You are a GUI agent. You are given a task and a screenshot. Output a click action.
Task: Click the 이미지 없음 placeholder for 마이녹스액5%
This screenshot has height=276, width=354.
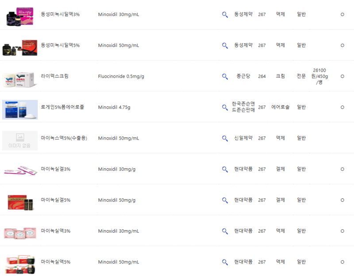(x=19, y=138)
